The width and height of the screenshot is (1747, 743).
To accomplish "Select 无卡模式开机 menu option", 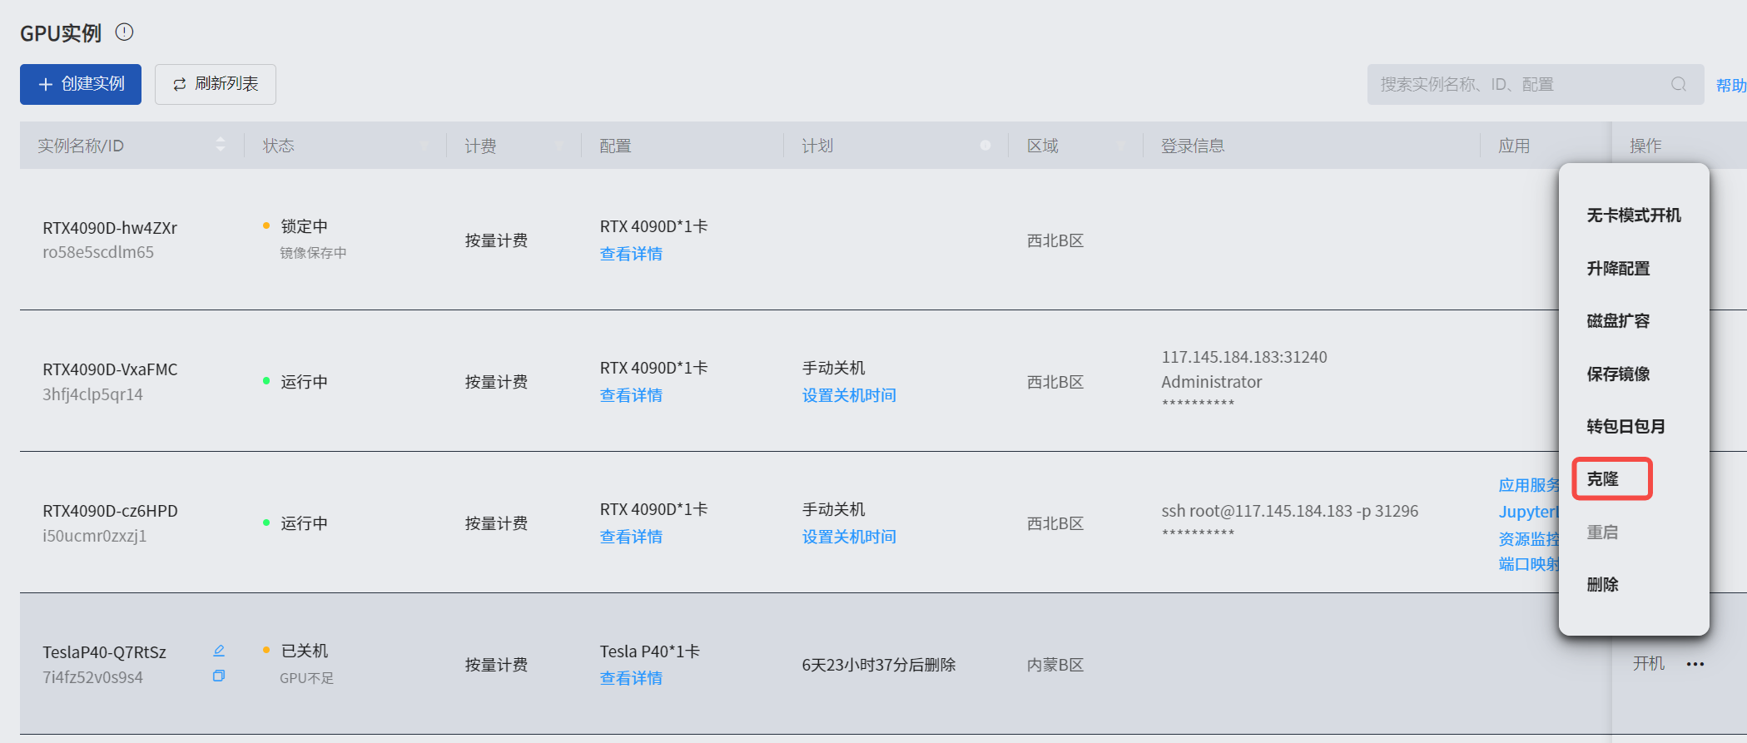I will [1633, 215].
